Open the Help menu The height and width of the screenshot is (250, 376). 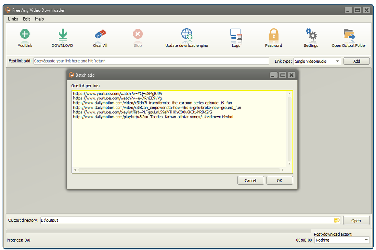tap(39, 19)
